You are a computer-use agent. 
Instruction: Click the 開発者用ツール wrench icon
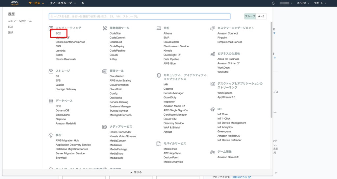click(x=105, y=28)
